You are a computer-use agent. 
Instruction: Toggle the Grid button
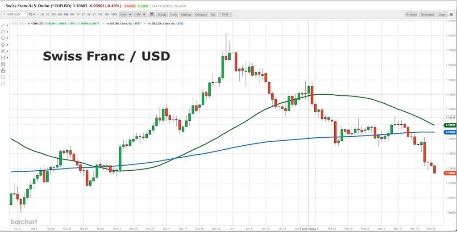pyautogui.click(x=225, y=14)
